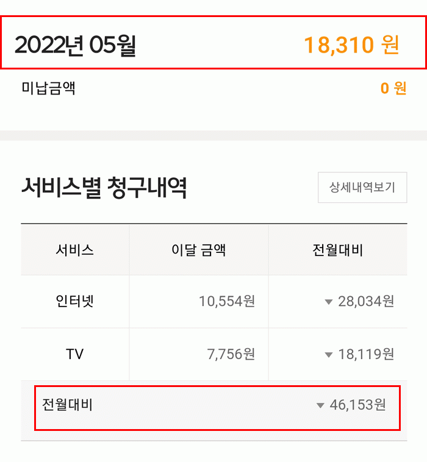
Task: Select the 인터넷 service row label
Action: [74, 301]
